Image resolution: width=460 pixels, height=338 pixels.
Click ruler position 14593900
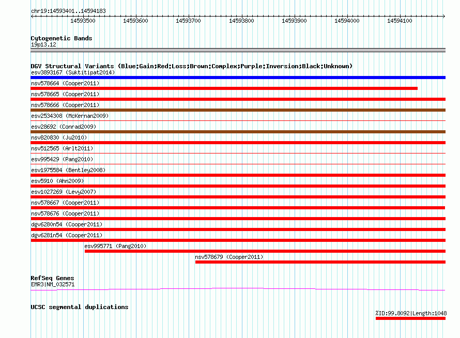click(x=294, y=21)
